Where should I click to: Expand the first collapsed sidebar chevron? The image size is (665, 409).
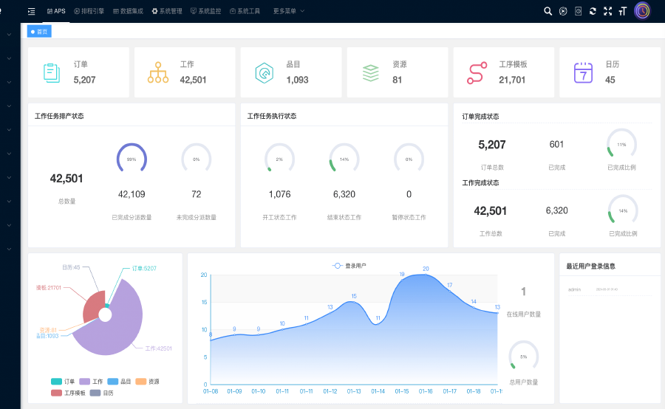(x=9, y=35)
